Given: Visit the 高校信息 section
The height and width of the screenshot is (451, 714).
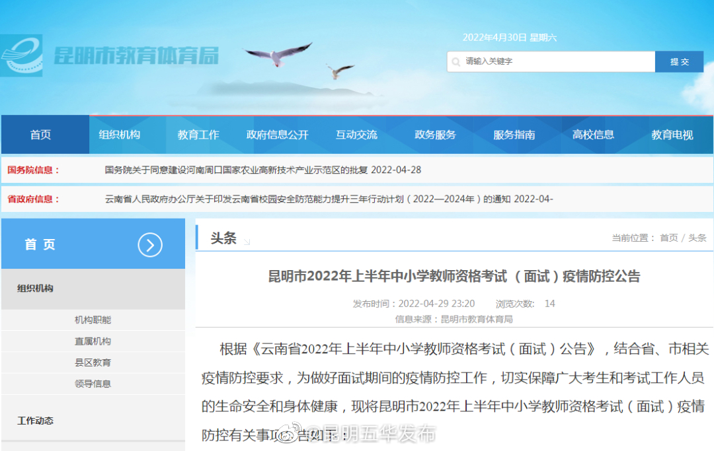Looking at the screenshot, I should pos(594,134).
